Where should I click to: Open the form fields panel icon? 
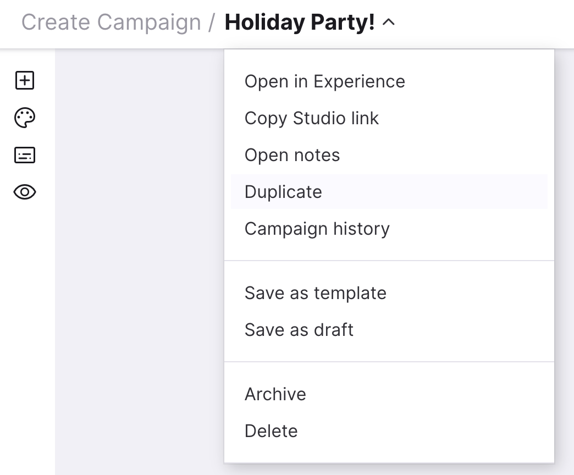coord(25,155)
